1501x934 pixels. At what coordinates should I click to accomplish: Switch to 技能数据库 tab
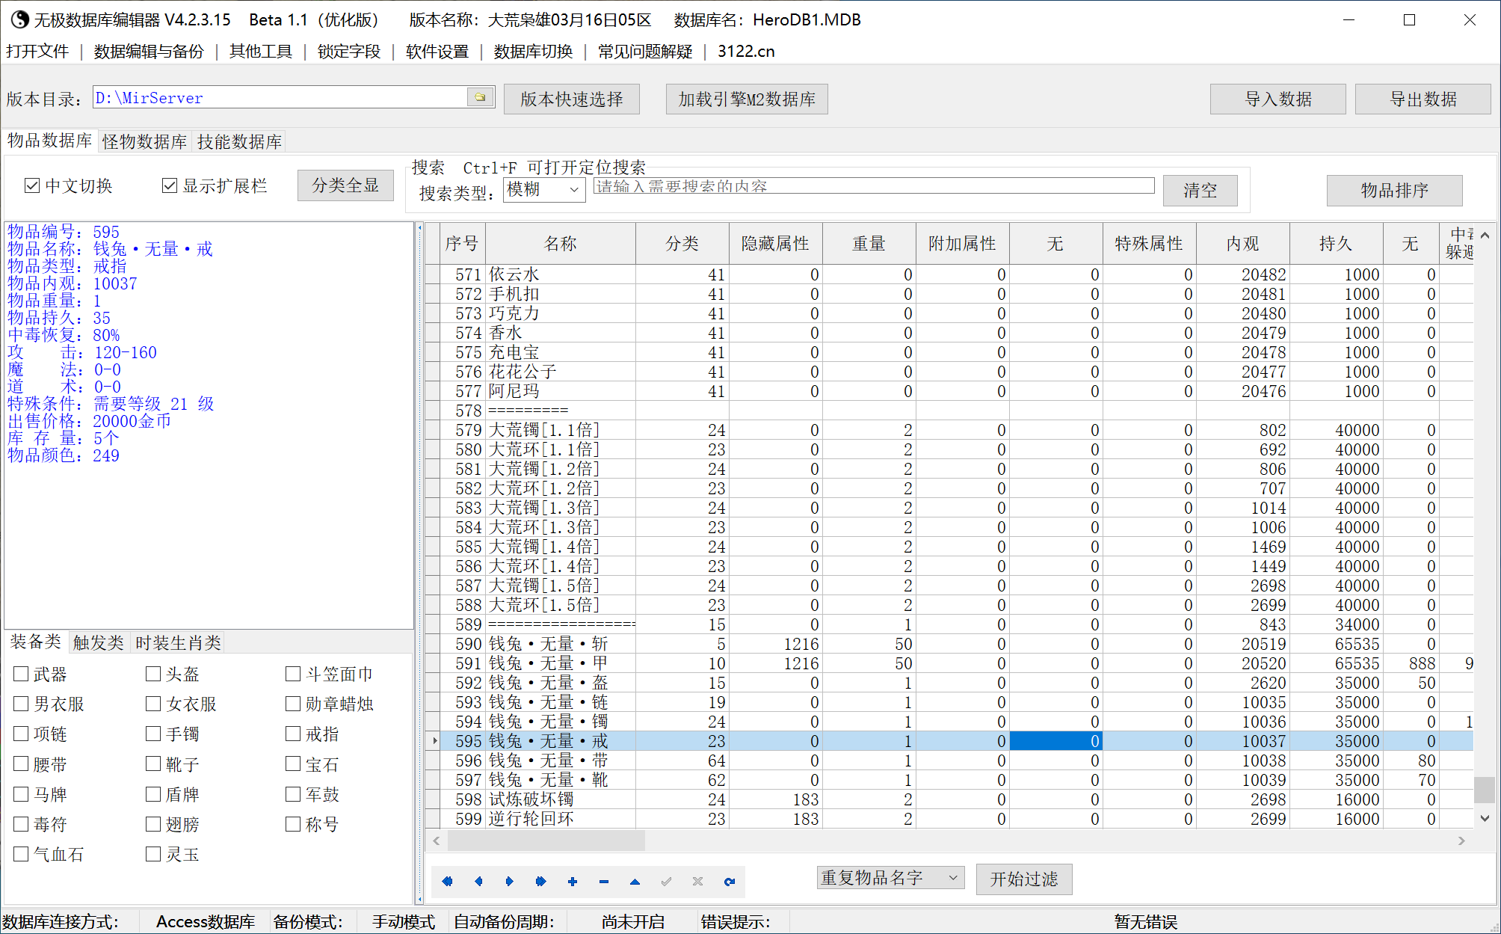click(x=239, y=141)
